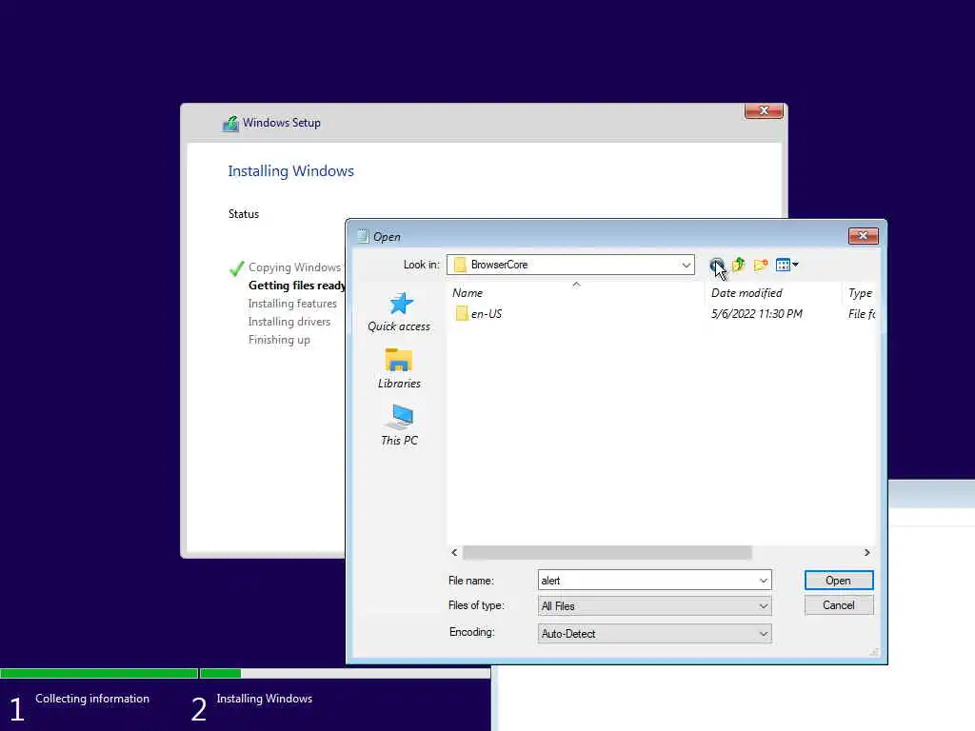Open the View menu icon
The height and width of the screenshot is (731, 975).
point(787,266)
